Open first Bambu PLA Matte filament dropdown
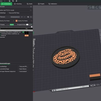The width and height of the screenshot is (101, 101). coord(6,21)
